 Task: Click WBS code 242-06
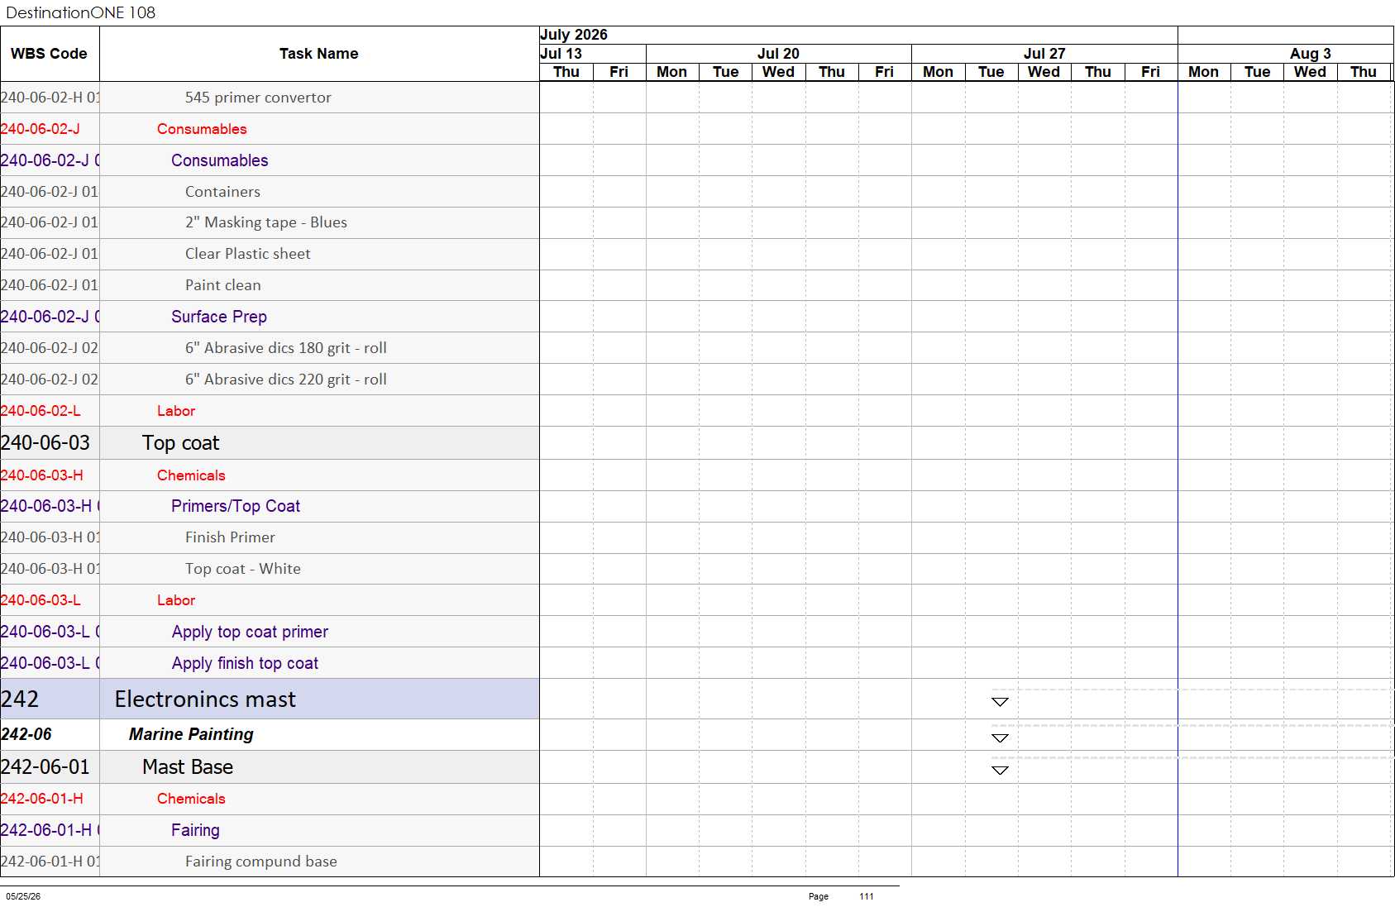tap(26, 734)
